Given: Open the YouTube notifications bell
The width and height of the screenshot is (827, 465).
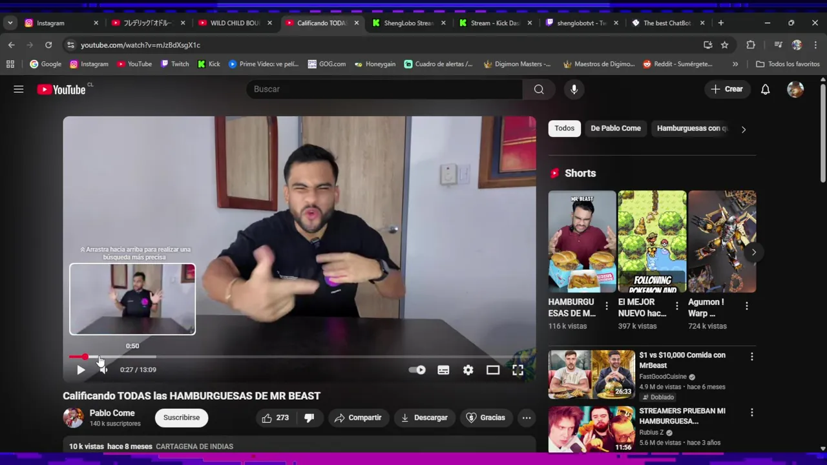Looking at the screenshot, I should (765, 89).
